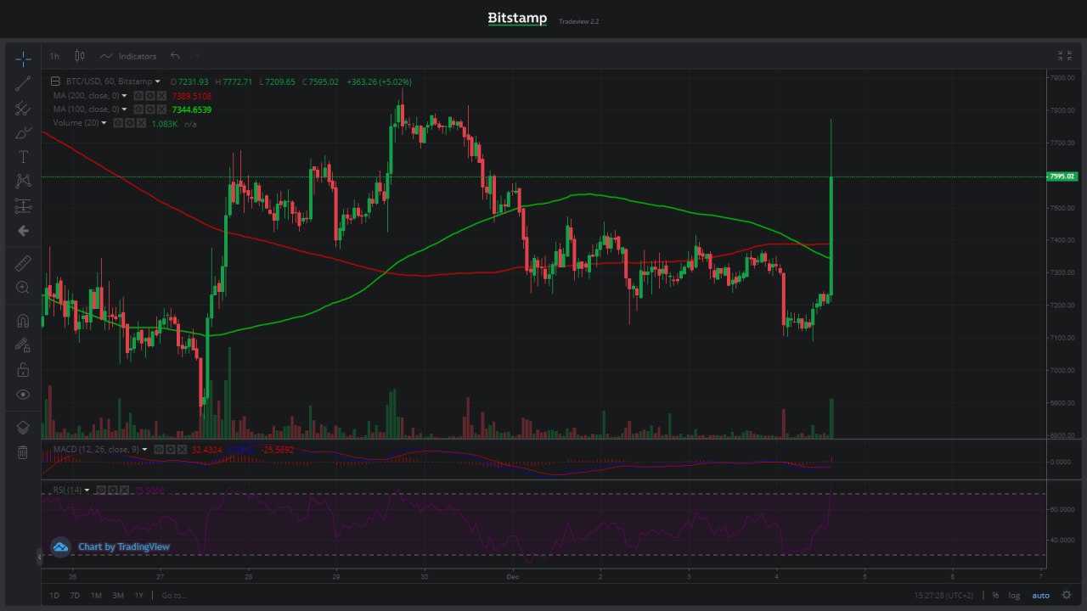Screen dimensions: 1087x611
Task: Remove the MACD indicator
Action: (x=181, y=449)
